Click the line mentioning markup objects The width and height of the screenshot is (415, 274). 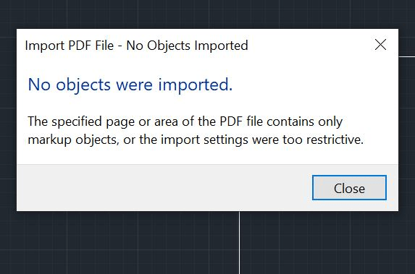coord(196,140)
